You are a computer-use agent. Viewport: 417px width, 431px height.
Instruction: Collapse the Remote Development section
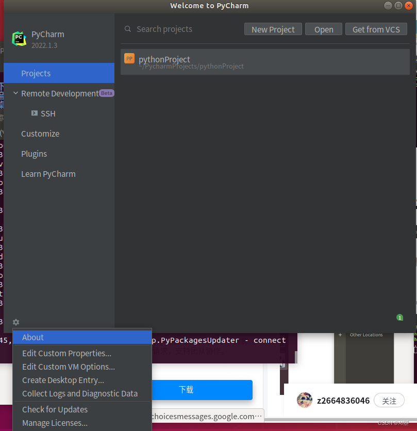(x=15, y=93)
